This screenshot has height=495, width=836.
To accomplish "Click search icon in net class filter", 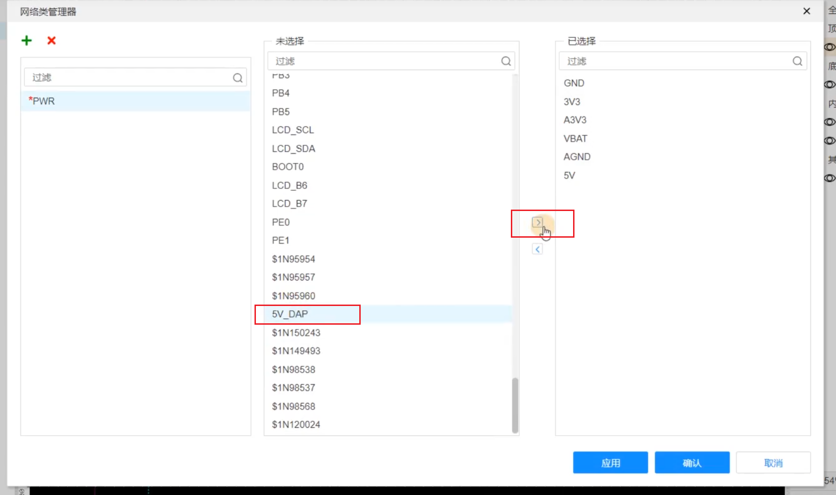I will click(238, 78).
